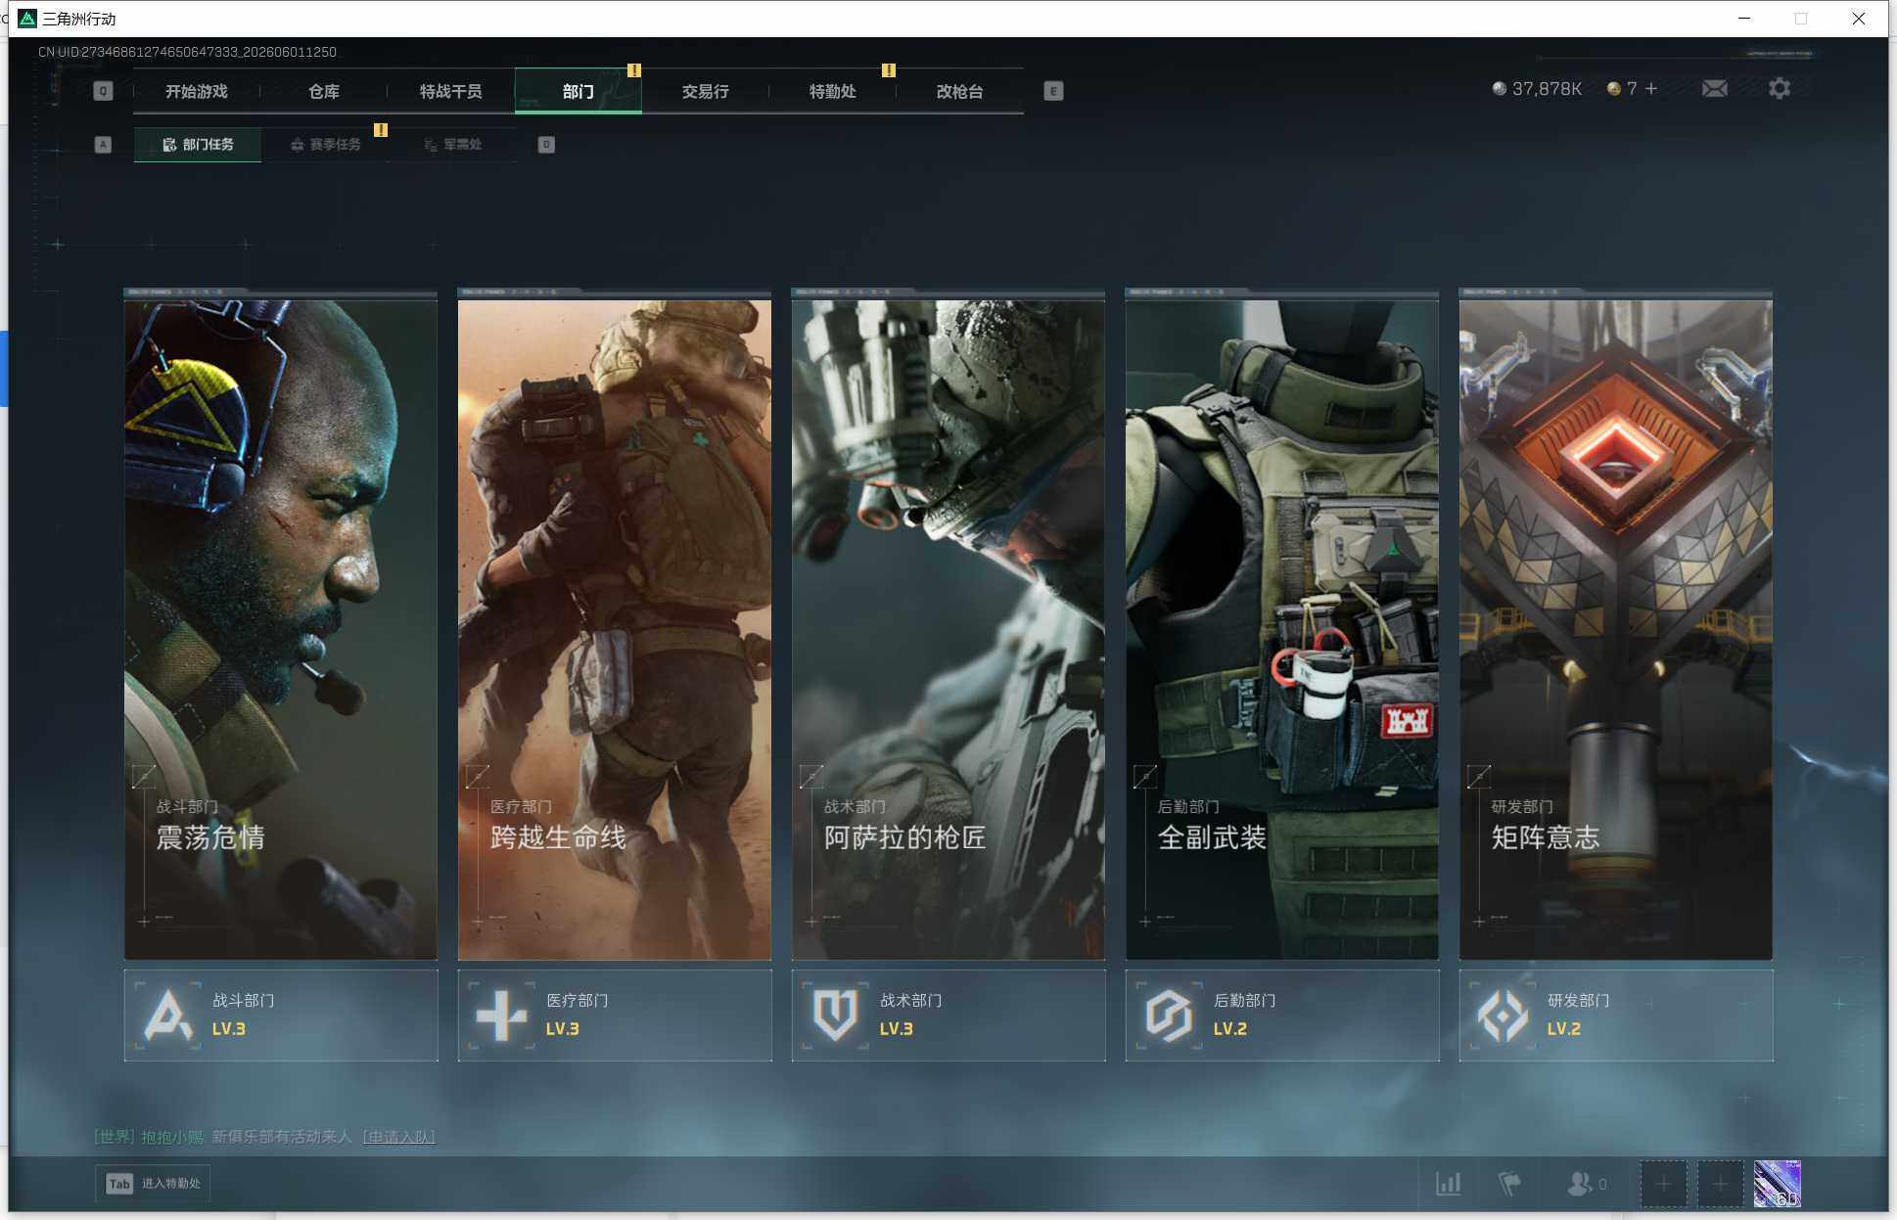Select the 部门 tab
This screenshot has width=1897, height=1220.
pyautogui.click(x=578, y=91)
